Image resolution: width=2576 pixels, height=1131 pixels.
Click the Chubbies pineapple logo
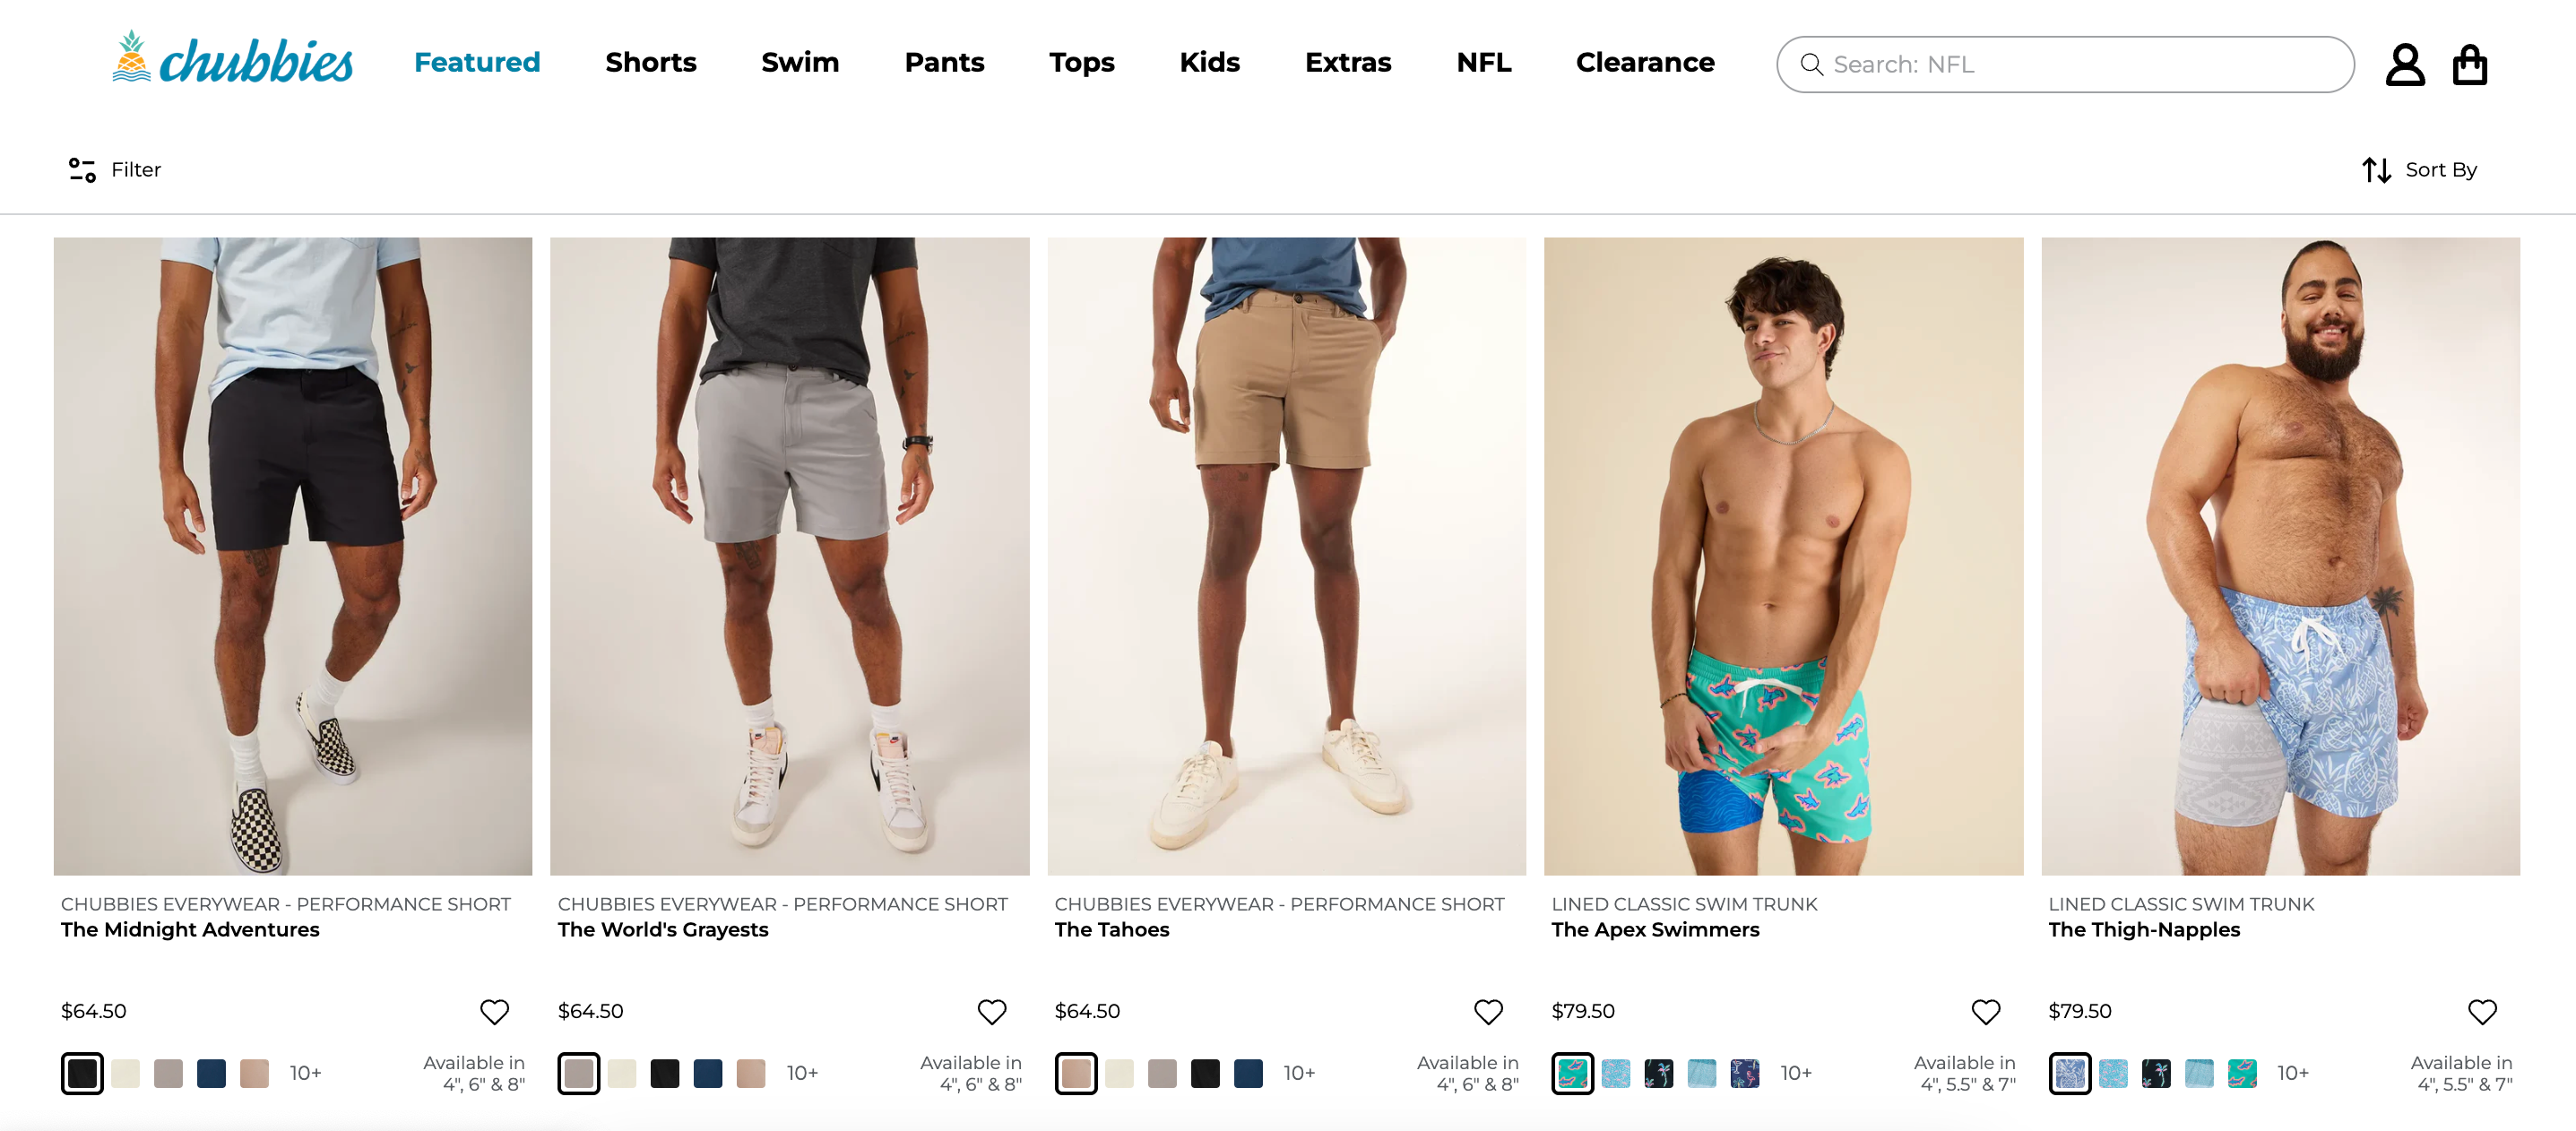[x=232, y=60]
